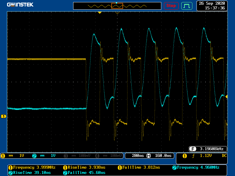This screenshot has width=235, height=176.
Task: Click the channel 1 ground level marker
Action: 4,116
